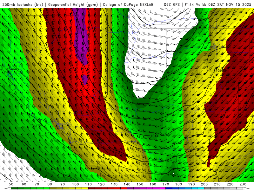Click the 80 value on the color scale

pyautogui.click(x=50, y=184)
